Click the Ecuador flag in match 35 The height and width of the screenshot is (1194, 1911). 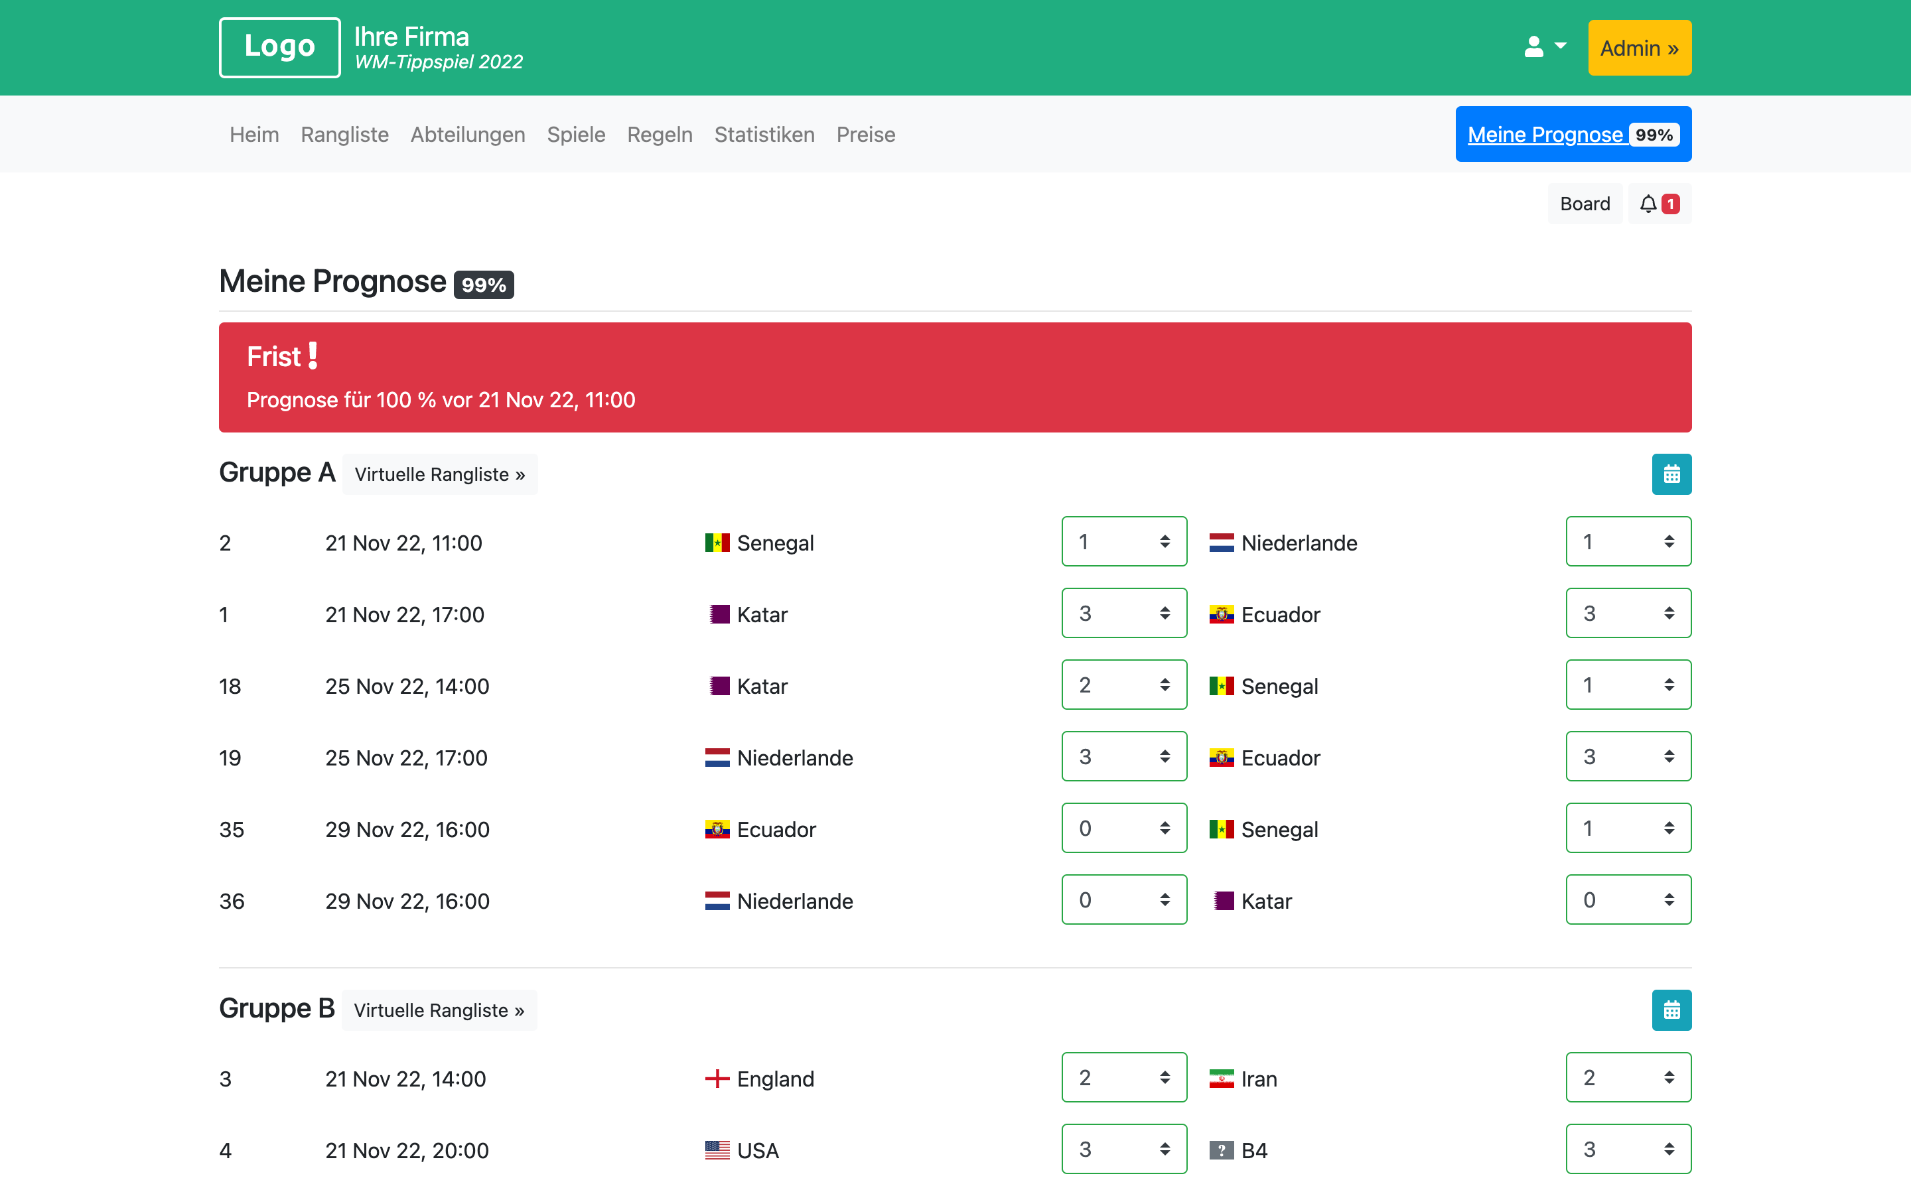(717, 829)
